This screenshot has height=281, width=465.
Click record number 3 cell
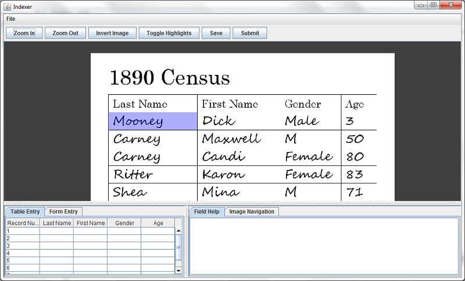(x=23, y=246)
